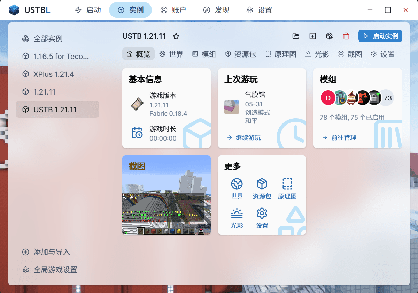Screen dimensions: 418x293
Task: Click the square plus icon in header
Action: (313, 36)
